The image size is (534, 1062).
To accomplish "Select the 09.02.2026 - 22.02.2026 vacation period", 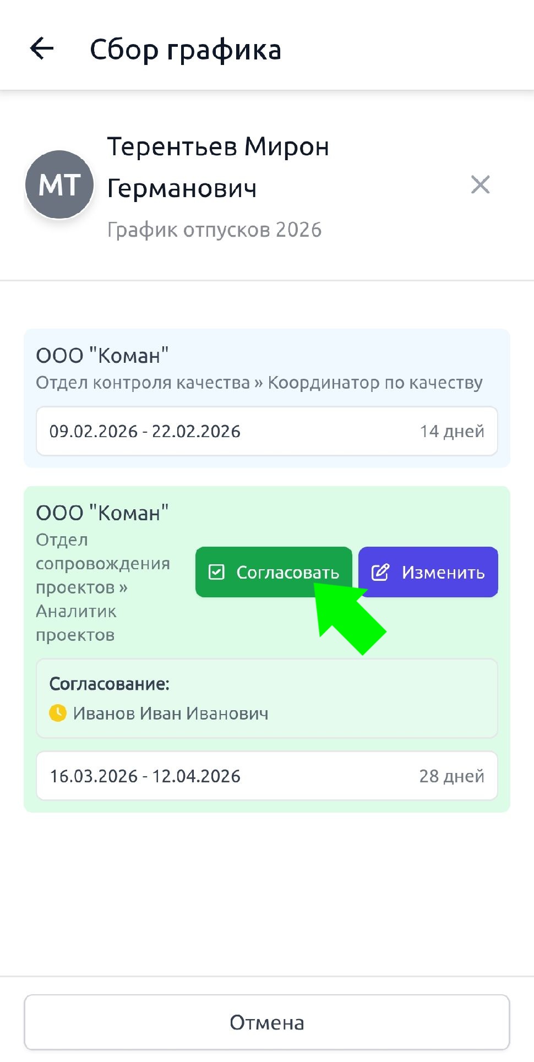I will coord(145,431).
